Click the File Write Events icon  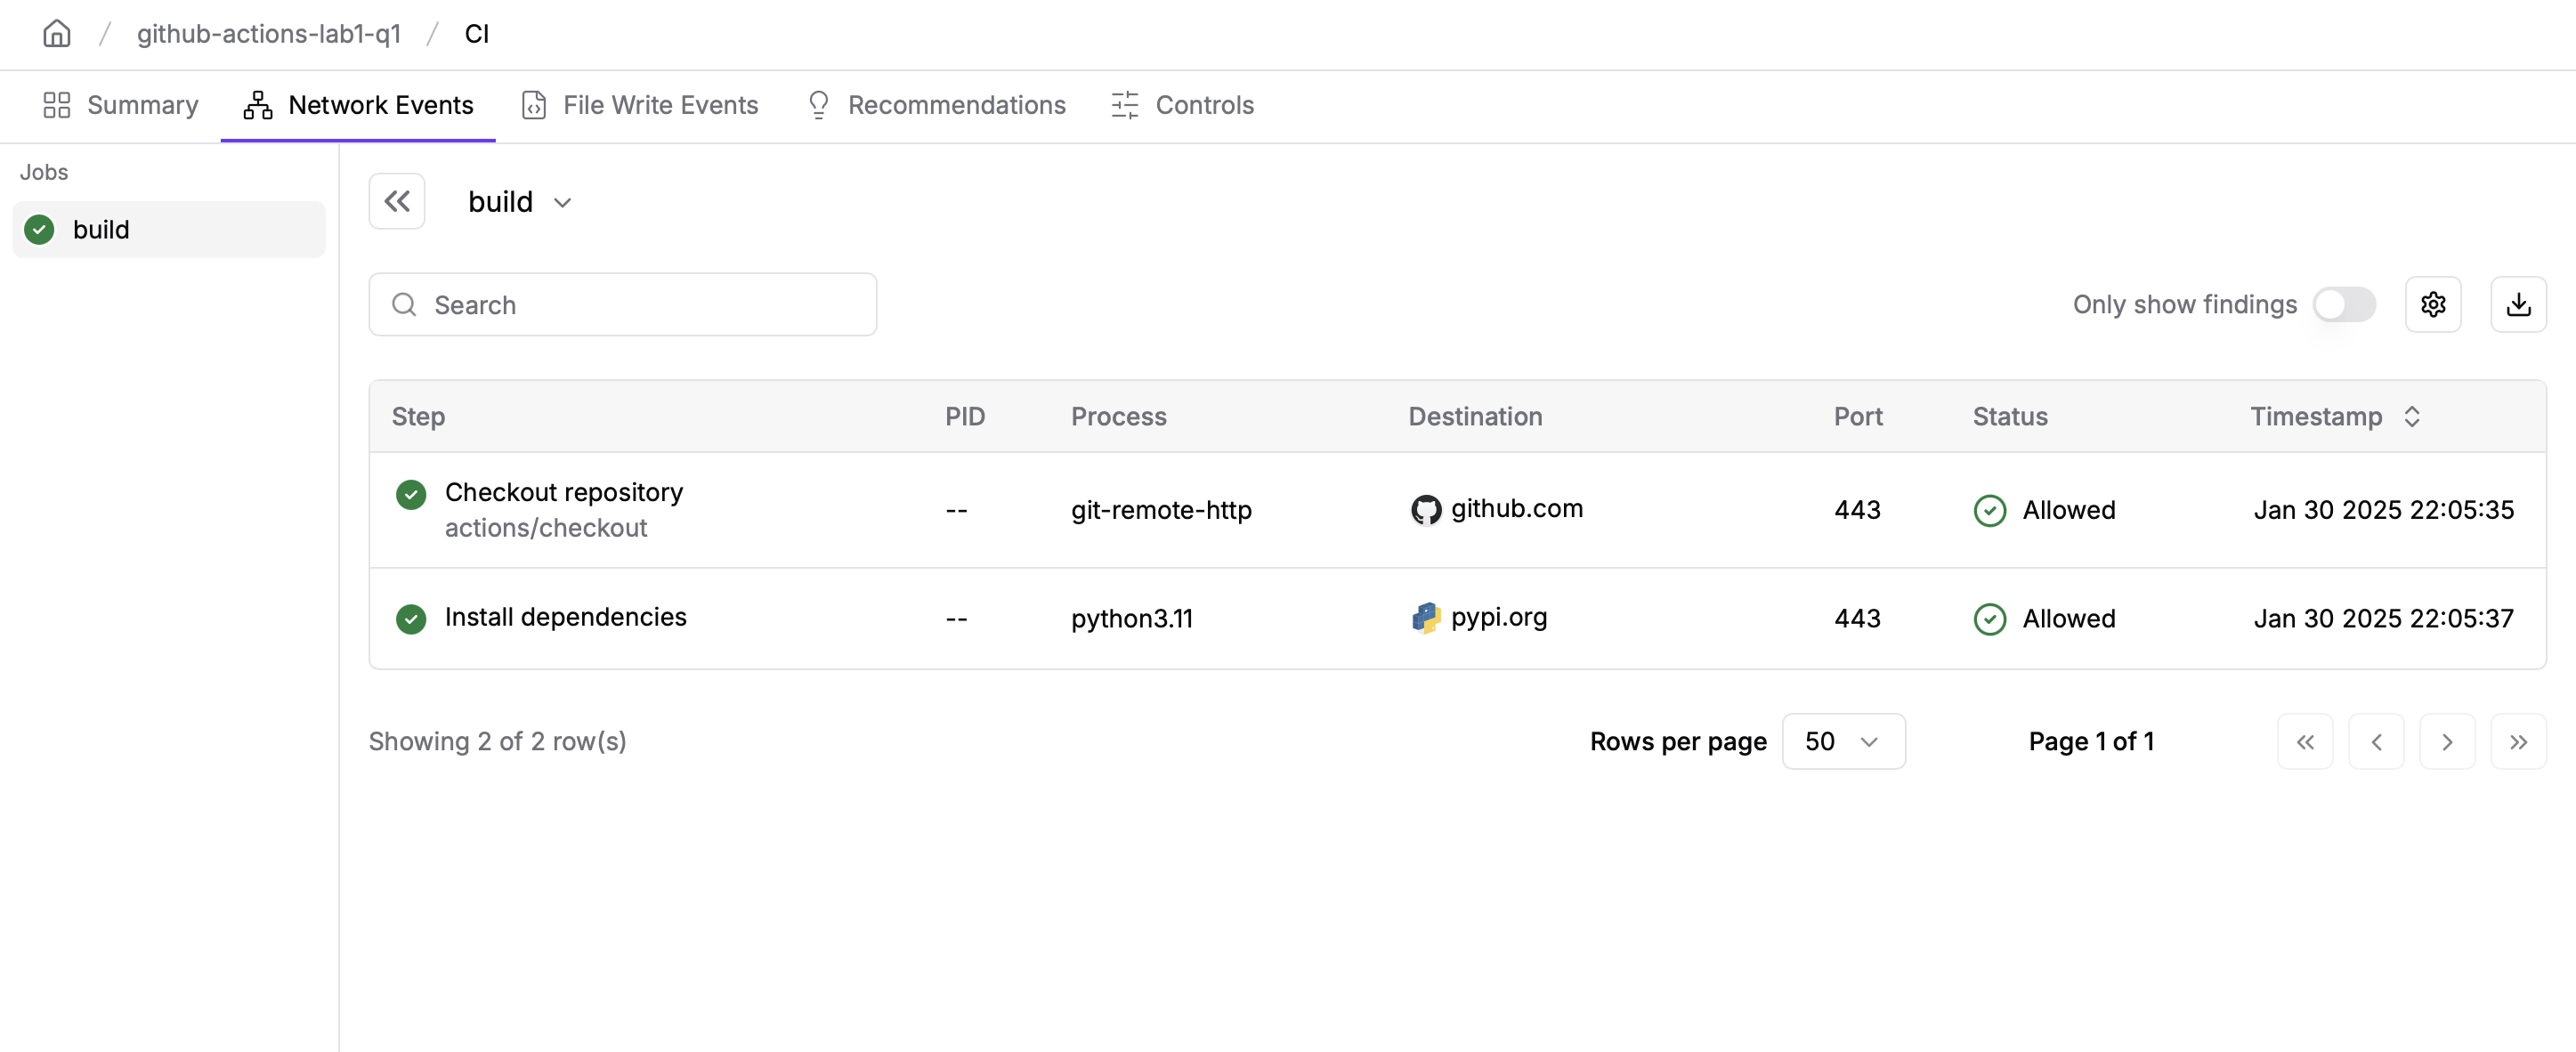coord(533,105)
